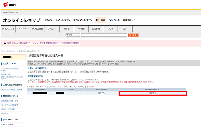The width and height of the screenshot is (202, 130).
Task: Open オプション/消耗品・説明書 sidebar link
Action: (12, 90)
